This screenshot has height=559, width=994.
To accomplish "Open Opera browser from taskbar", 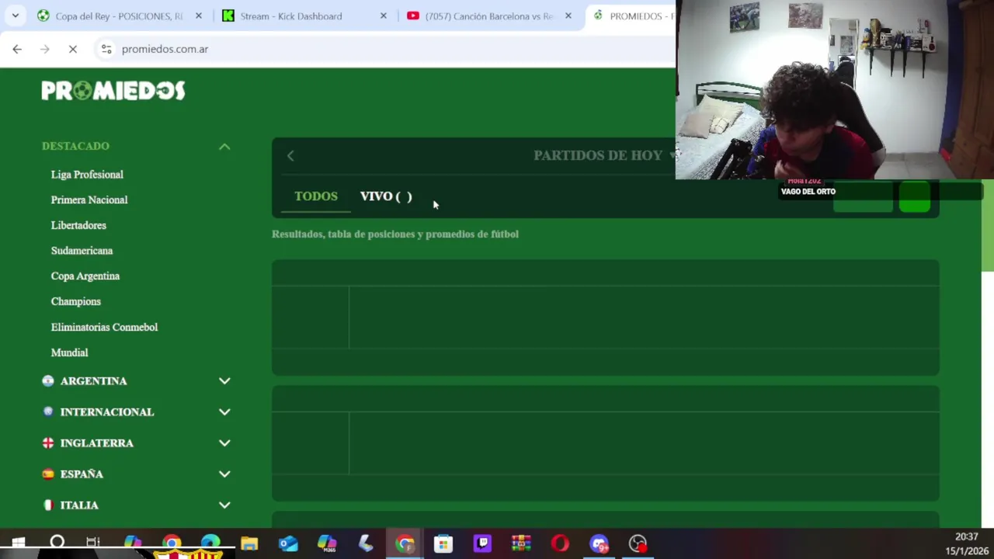I will coord(560,543).
